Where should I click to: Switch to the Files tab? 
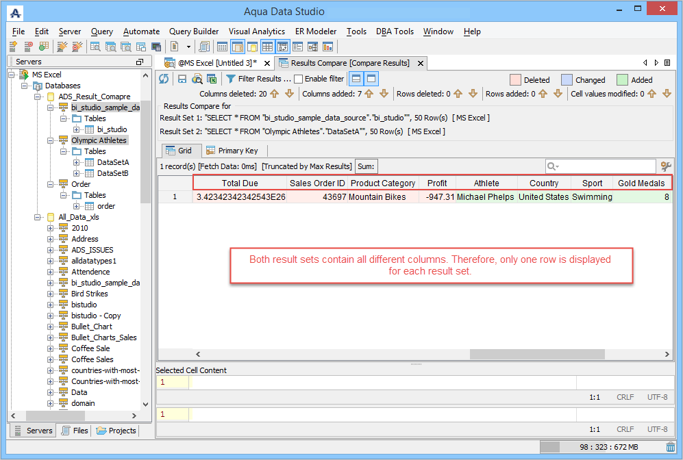[x=75, y=431]
